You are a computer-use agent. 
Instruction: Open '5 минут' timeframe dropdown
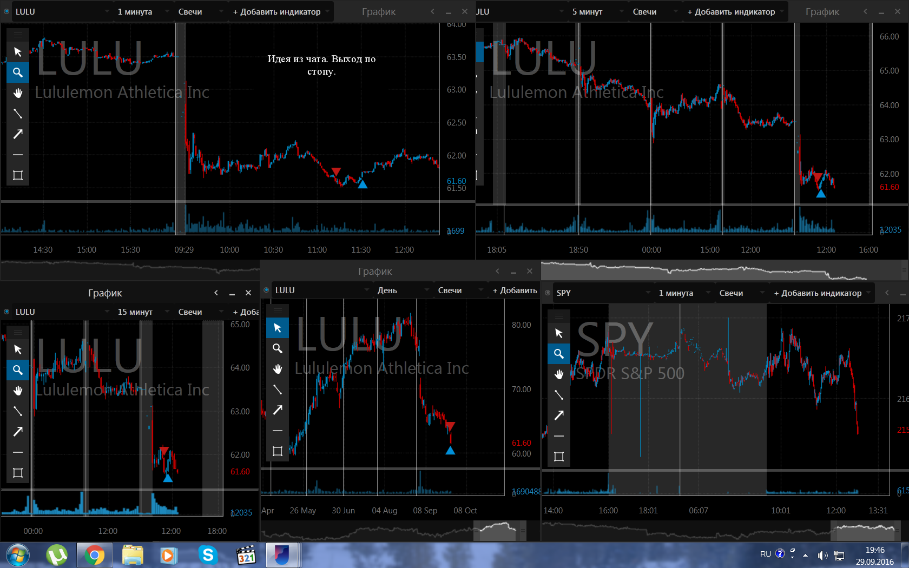click(597, 11)
